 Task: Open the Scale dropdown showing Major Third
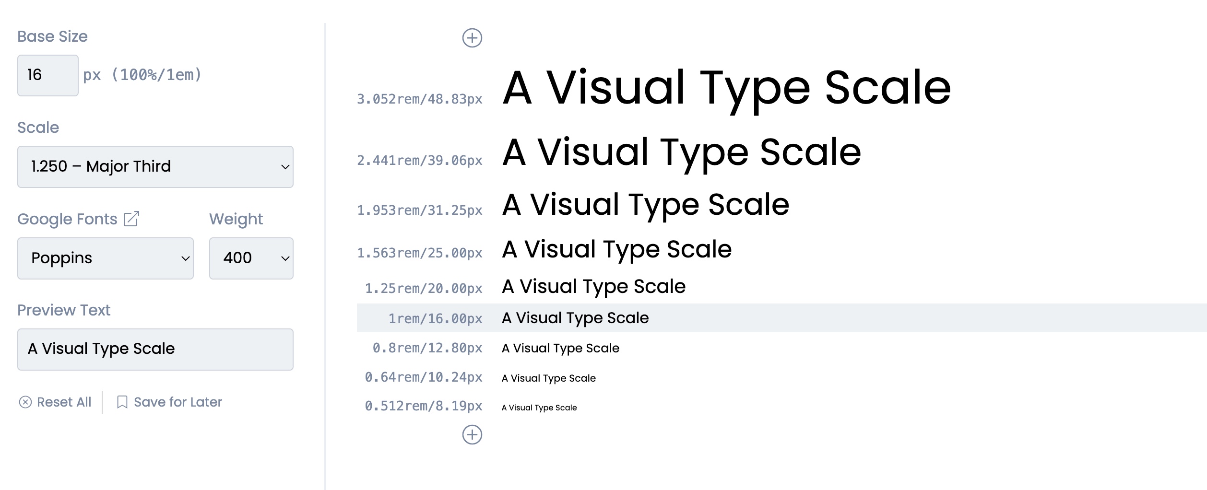click(155, 167)
